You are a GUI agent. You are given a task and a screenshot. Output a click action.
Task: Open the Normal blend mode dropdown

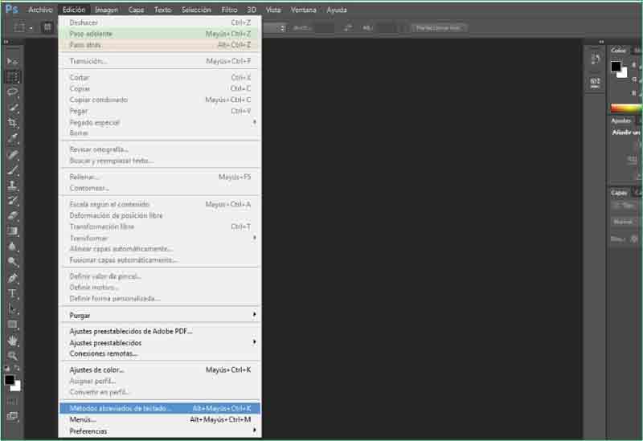click(625, 222)
